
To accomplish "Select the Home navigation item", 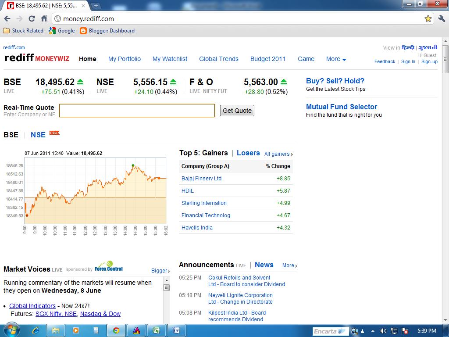I will (x=88, y=59).
